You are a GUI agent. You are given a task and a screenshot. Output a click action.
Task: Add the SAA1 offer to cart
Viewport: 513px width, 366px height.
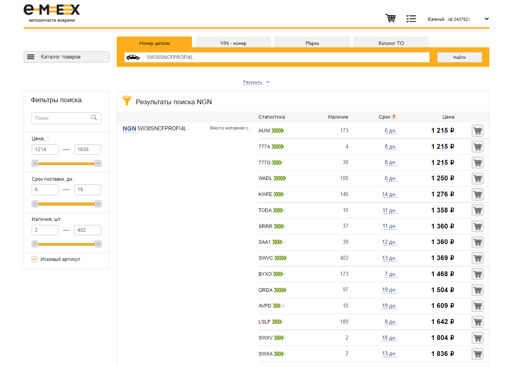point(477,242)
